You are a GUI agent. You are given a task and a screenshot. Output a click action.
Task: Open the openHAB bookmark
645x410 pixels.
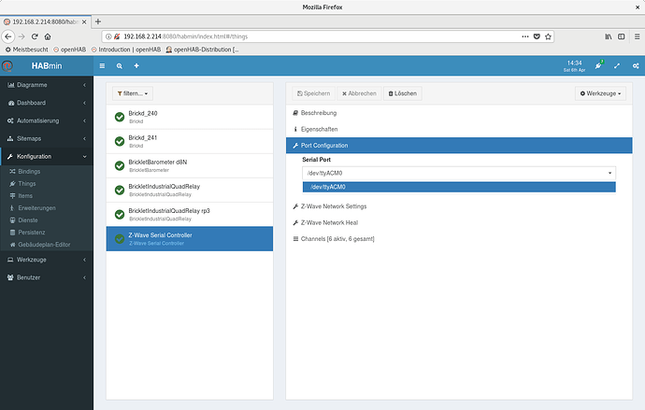(x=70, y=49)
